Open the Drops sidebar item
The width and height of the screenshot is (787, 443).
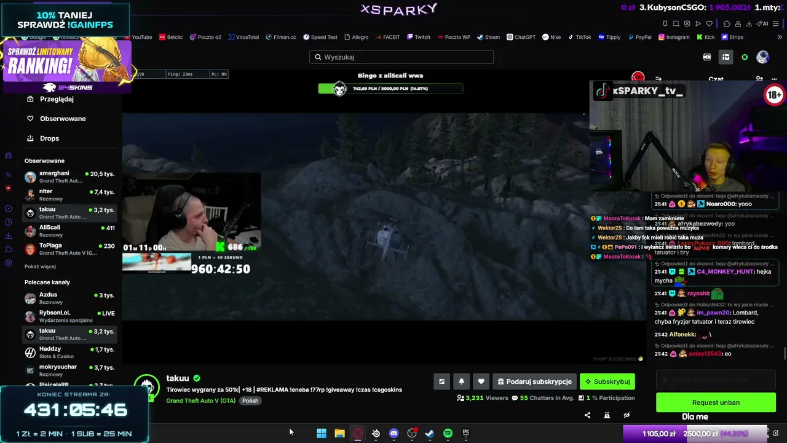pyautogui.click(x=49, y=138)
